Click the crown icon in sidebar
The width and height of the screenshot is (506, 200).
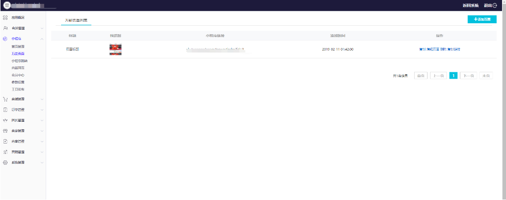(x=5, y=120)
